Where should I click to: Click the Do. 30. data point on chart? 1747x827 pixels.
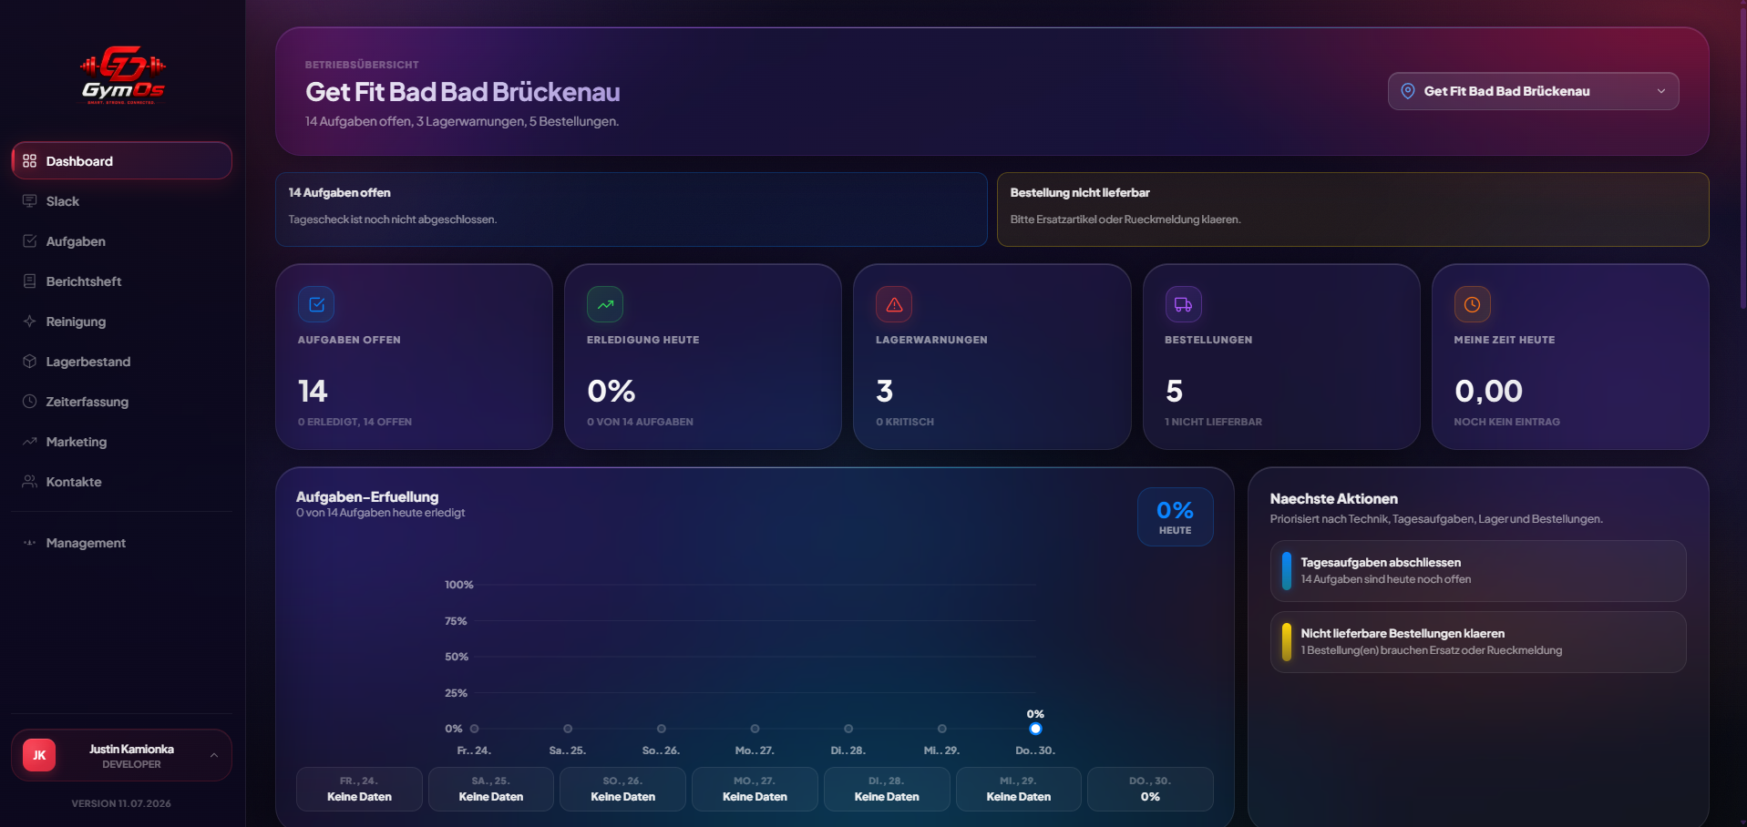1035,729
